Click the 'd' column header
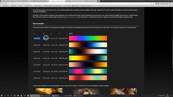 59,33
